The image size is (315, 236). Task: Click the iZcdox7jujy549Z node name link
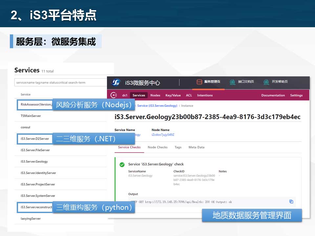(x=163, y=135)
